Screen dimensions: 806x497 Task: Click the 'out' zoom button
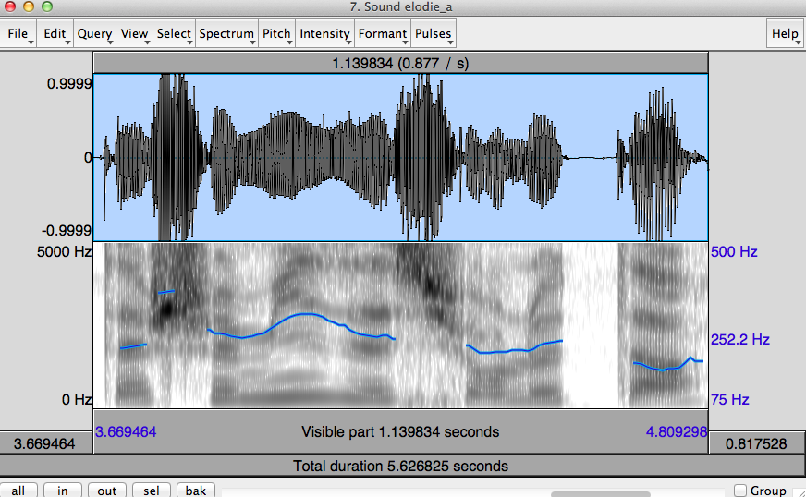pyautogui.click(x=107, y=491)
